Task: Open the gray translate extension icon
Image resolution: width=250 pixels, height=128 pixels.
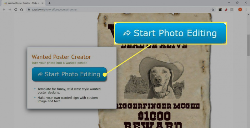Action: (232, 10)
